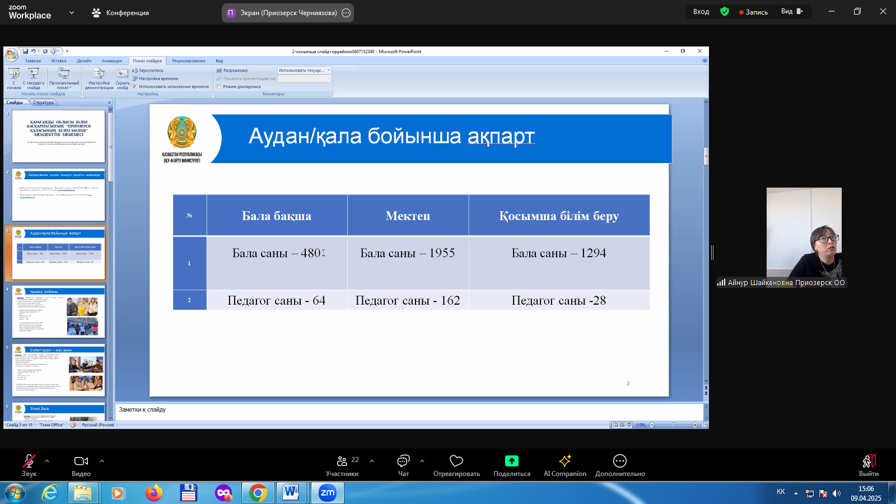
Task: Expand the video options arrow beside Видео
Action: [x=102, y=461]
